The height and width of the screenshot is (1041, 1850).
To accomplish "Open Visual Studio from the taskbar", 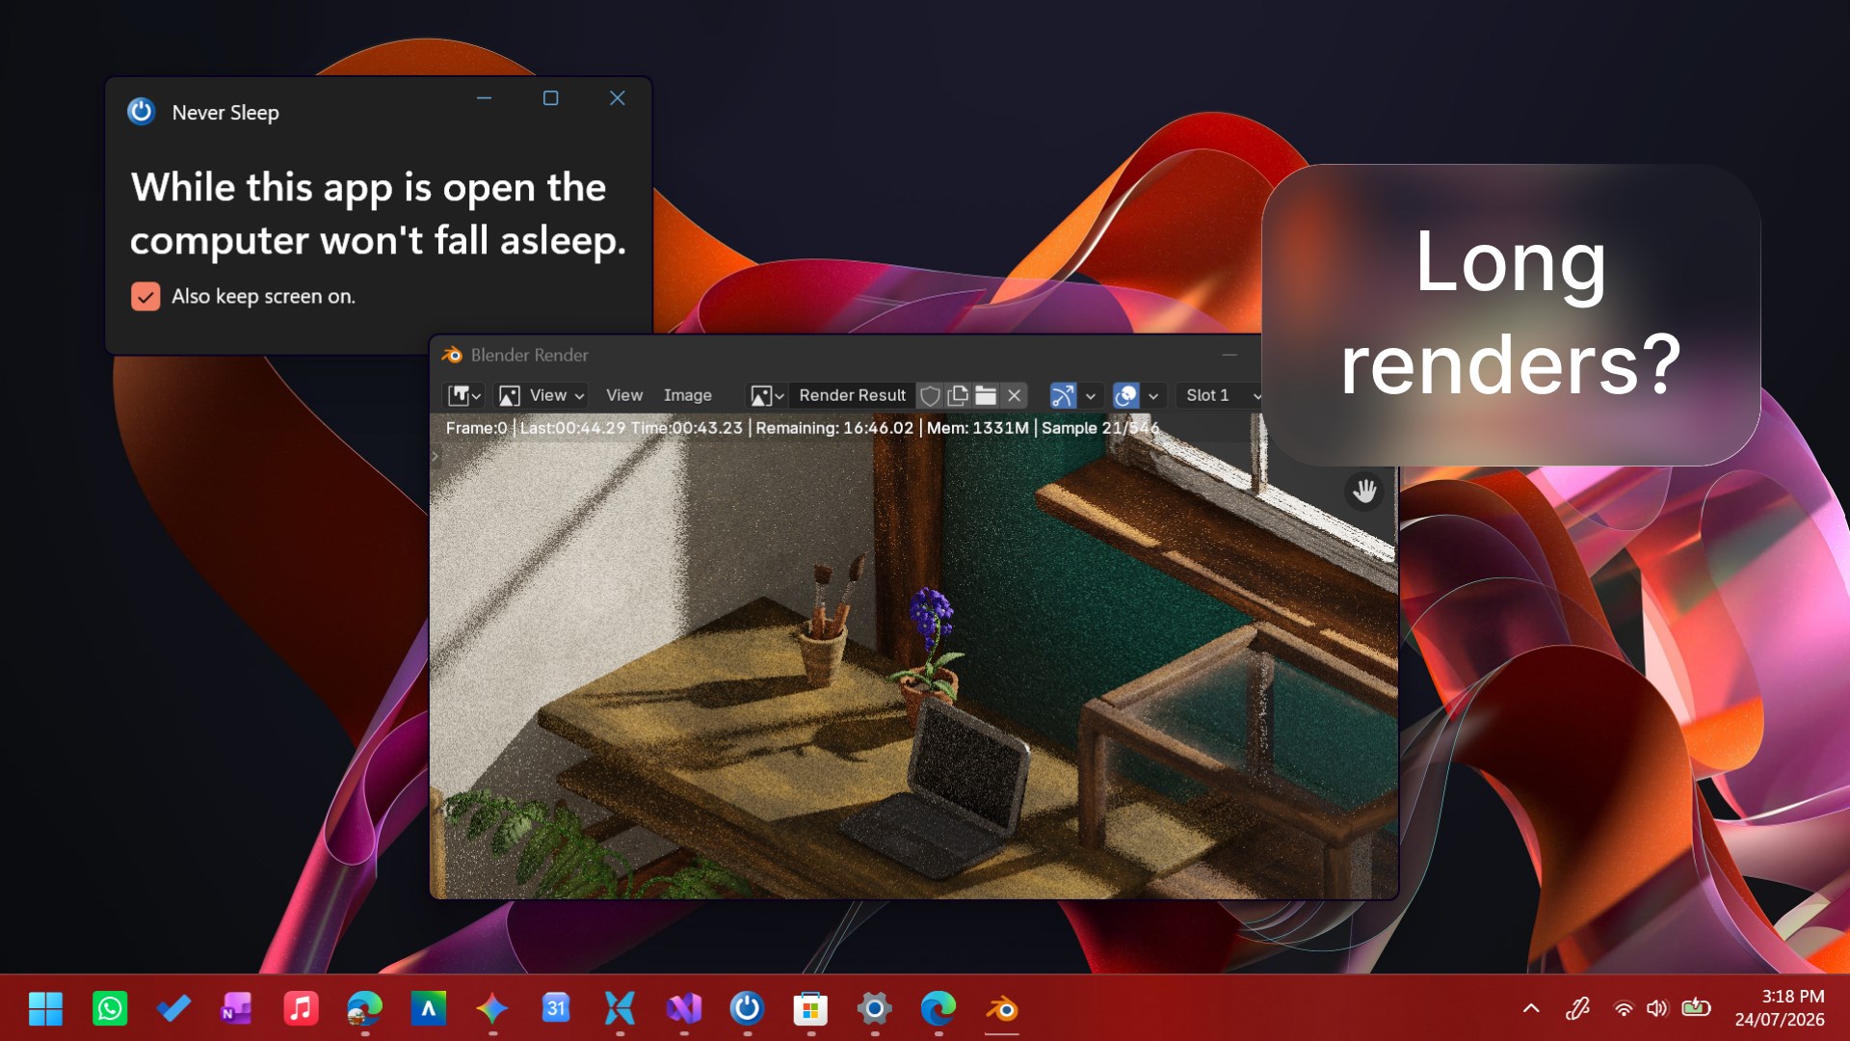I will pos(684,1009).
